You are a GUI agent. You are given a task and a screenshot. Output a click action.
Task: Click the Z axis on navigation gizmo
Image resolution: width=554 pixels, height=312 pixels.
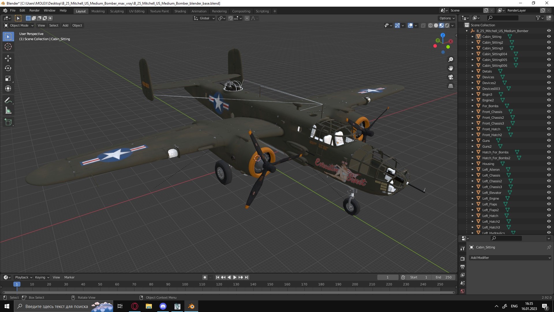(x=443, y=35)
